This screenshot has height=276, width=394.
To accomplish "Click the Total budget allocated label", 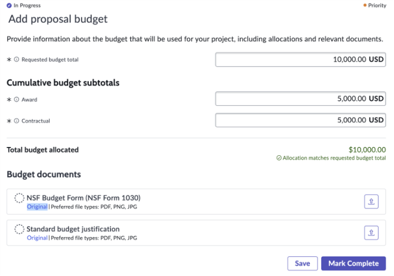I will tap(43, 150).
